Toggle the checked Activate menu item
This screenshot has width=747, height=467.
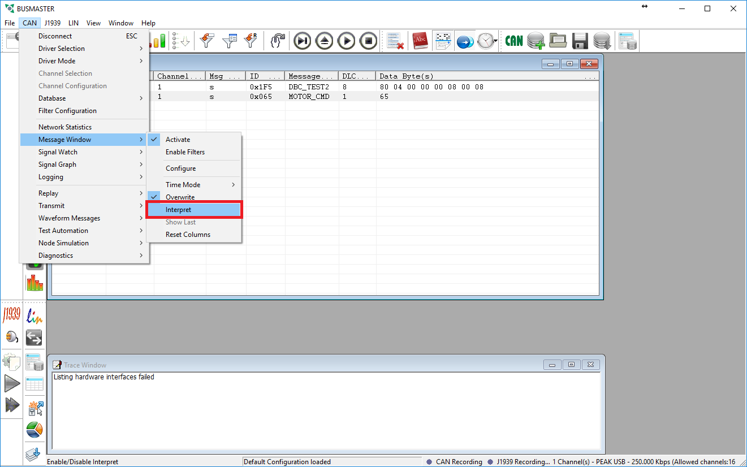tap(194, 140)
